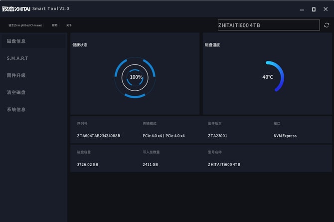
Task: Open the ZHITAI Ti600 4TB drive selector
Action: [x=268, y=25]
